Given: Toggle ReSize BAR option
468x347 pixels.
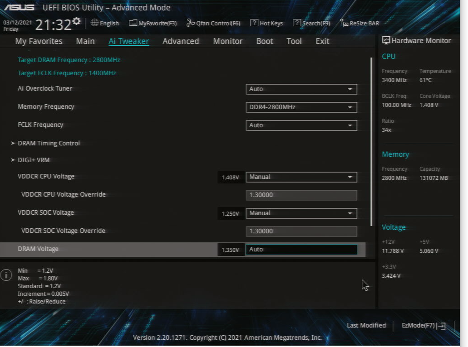Looking at the screenshot, I should point(360,23).
